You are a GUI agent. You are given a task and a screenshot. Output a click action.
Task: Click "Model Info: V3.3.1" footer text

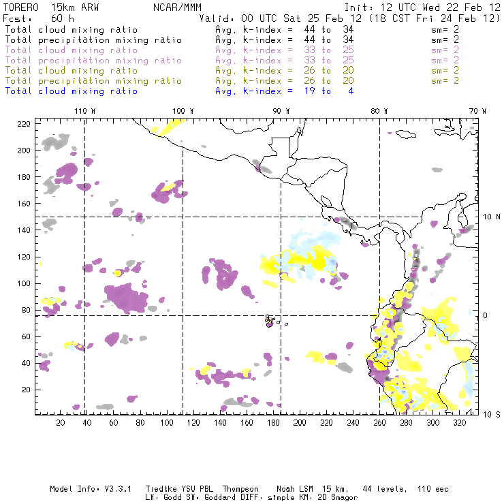(x=91, y=489)
